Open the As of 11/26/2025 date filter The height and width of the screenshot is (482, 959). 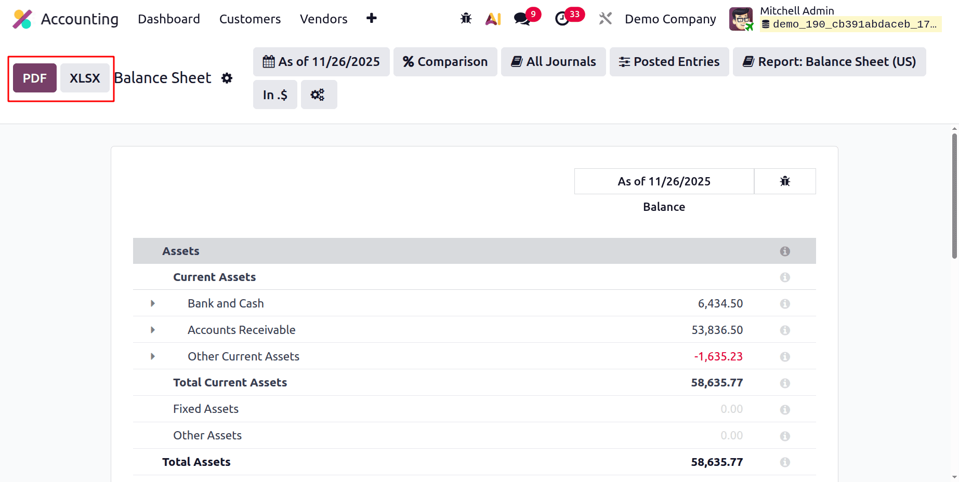[x=321, y=62]
